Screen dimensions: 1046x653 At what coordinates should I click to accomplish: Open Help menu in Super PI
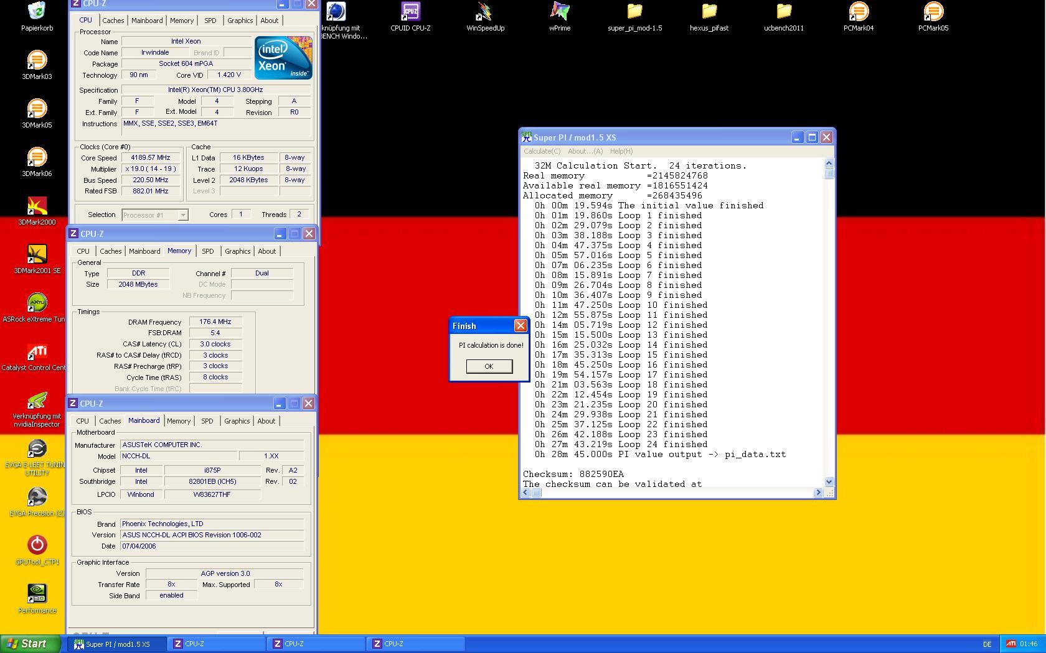(621, 151)
